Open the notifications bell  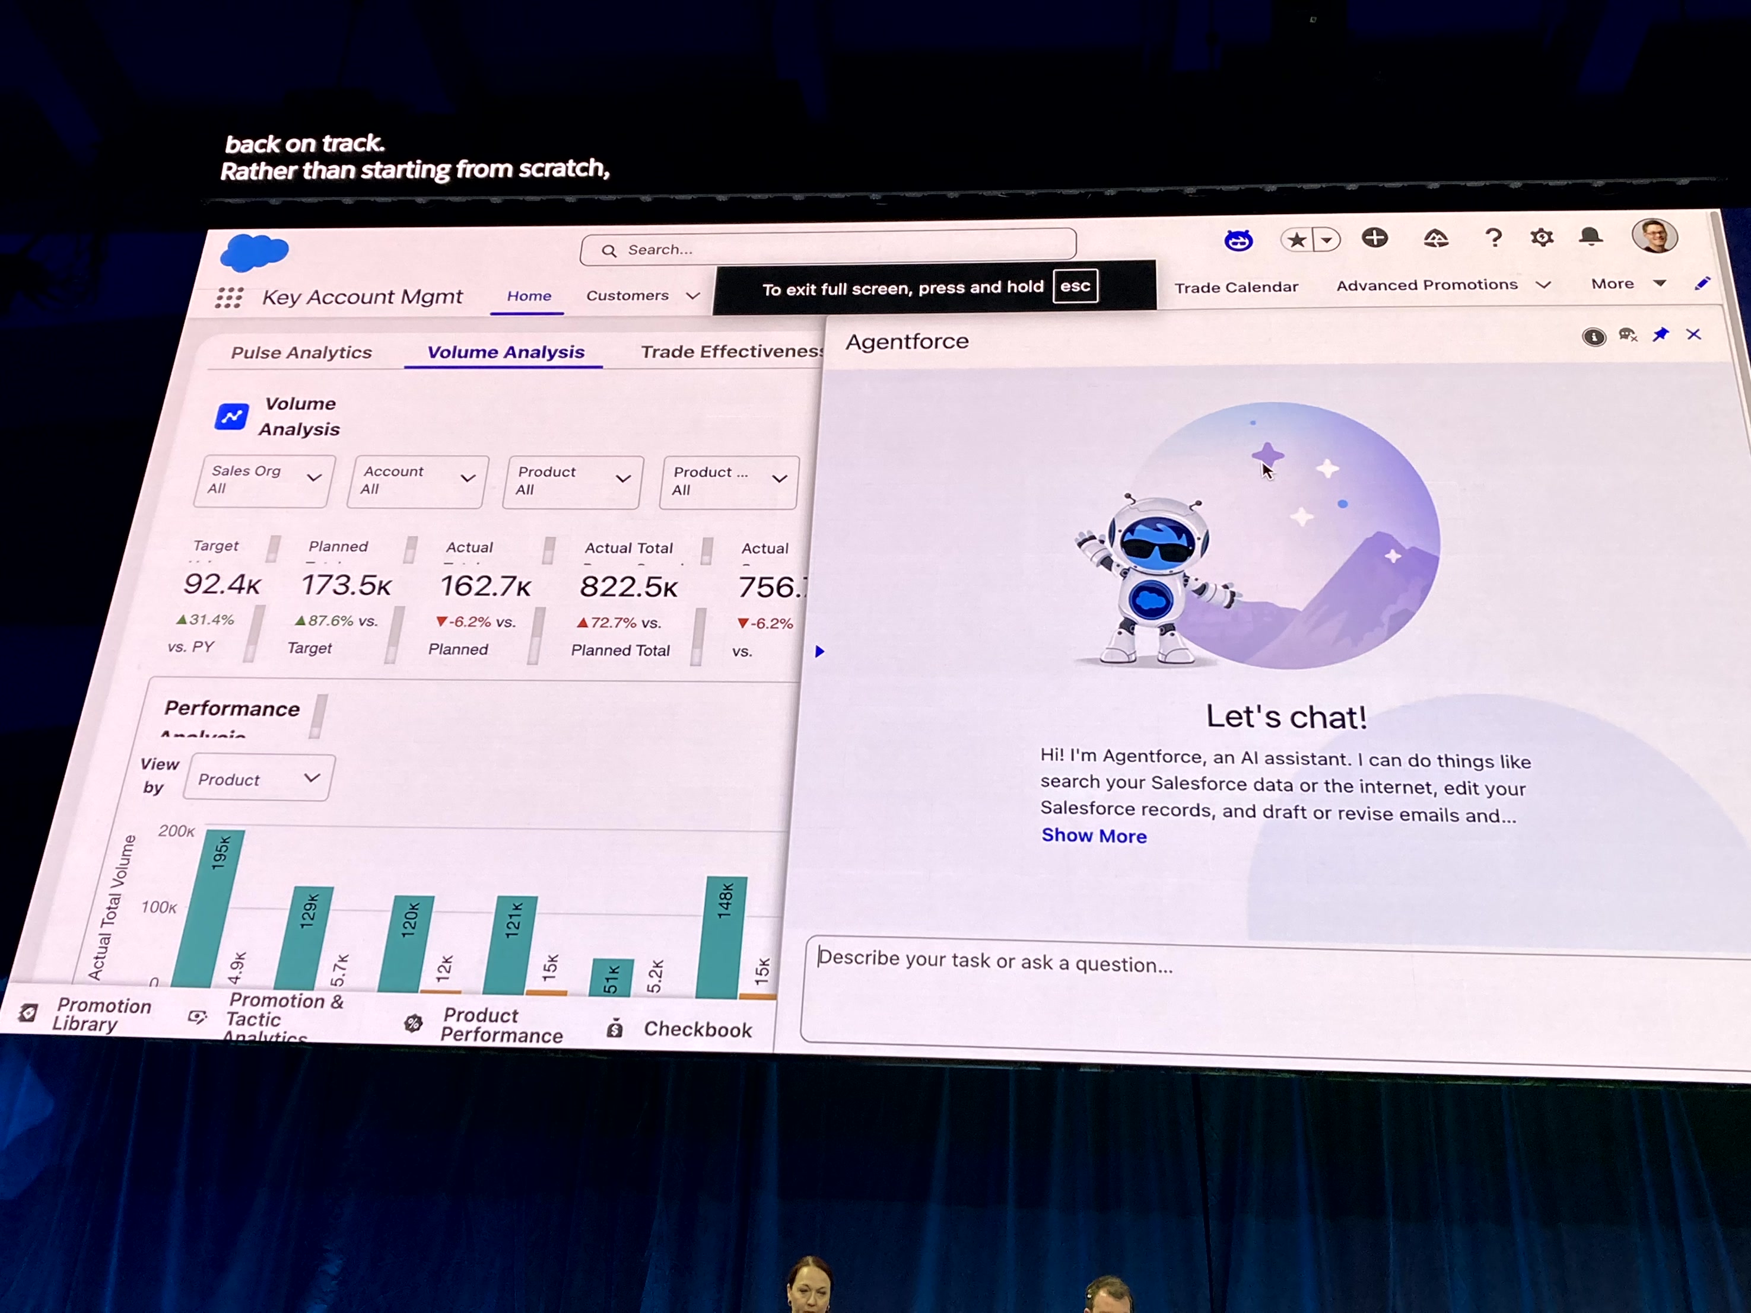(x=1590, y=237)
